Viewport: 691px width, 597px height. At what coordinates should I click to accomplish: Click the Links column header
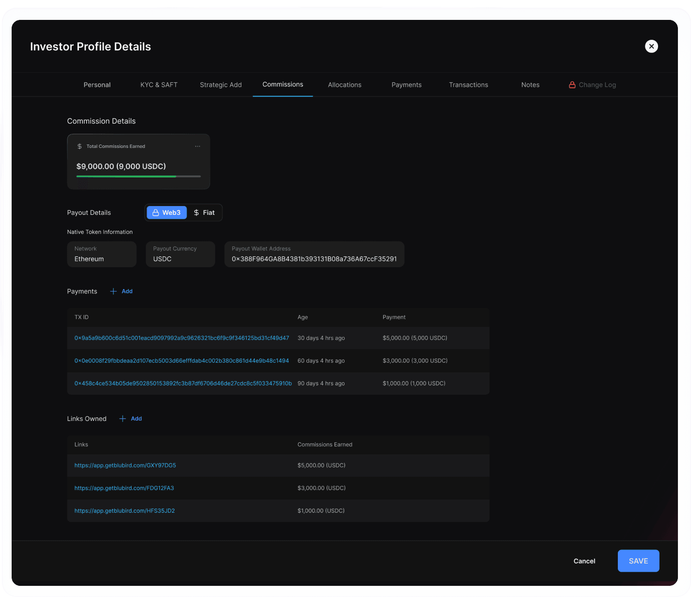coord(81,445)
